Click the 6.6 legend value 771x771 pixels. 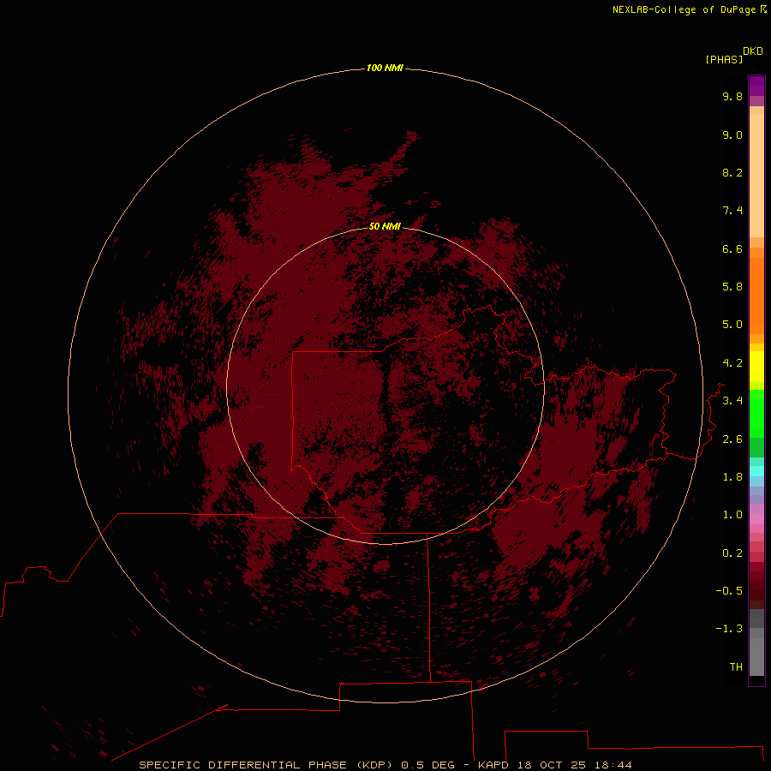(732, 248)
